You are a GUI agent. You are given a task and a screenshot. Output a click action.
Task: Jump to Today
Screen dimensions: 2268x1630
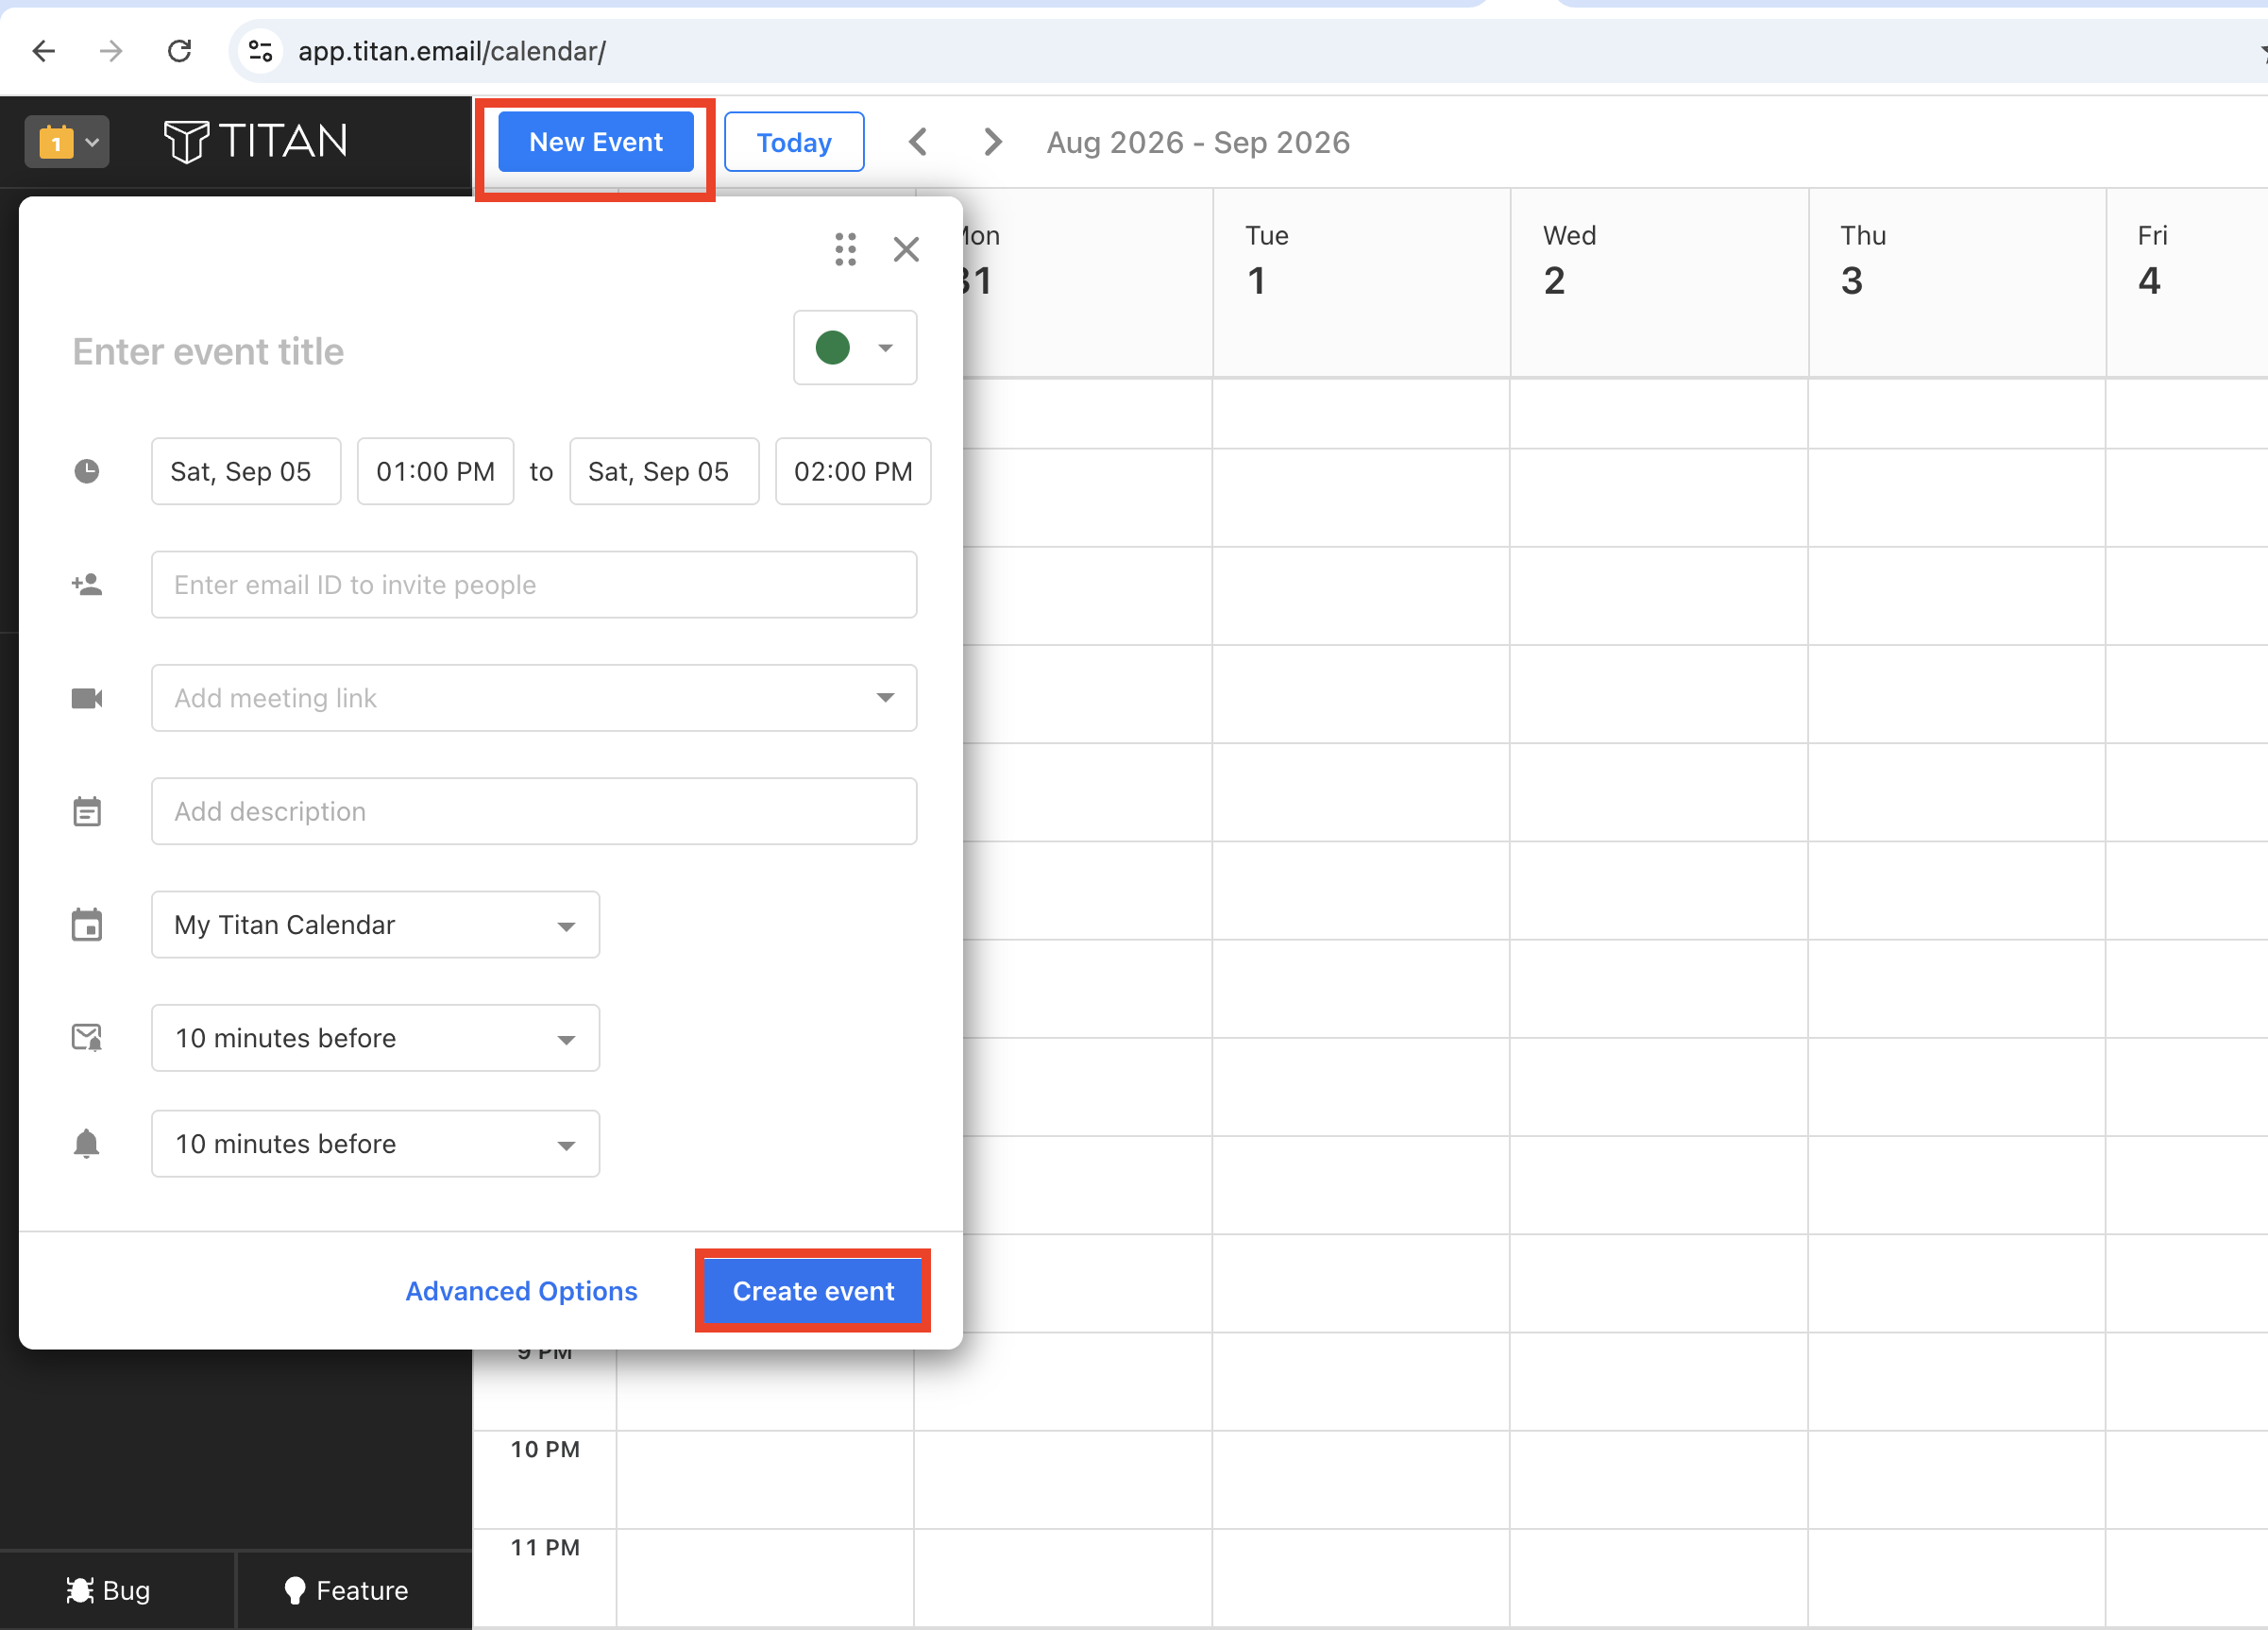click(x=794, y=142)
